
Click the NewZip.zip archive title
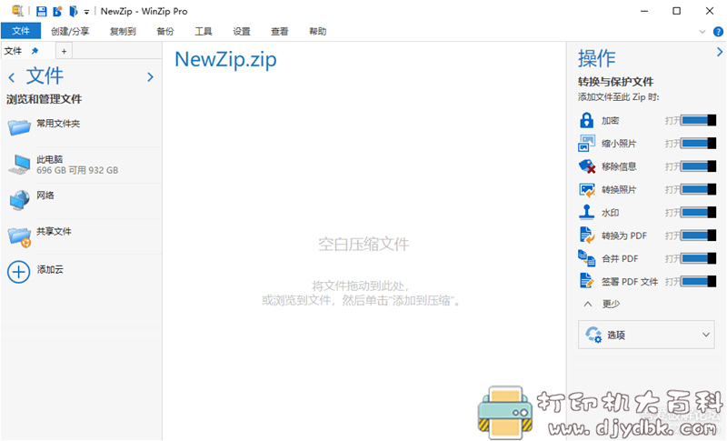[225, 59]
